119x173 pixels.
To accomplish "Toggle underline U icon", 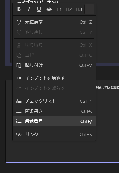I will pyautogui.click(x=39, y=9).
